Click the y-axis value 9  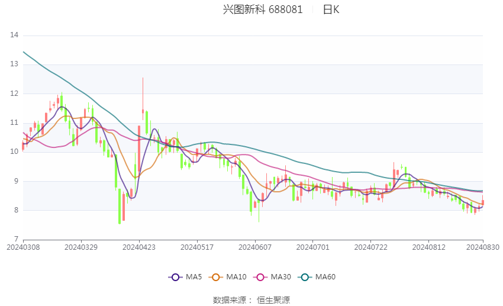[16, 181]
